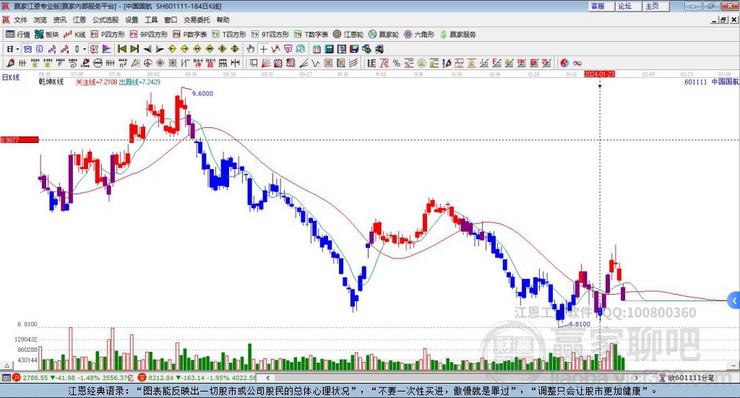740x398 pixels.
Task: Open the 帮助 menu
Action: (x=223, y=20)
